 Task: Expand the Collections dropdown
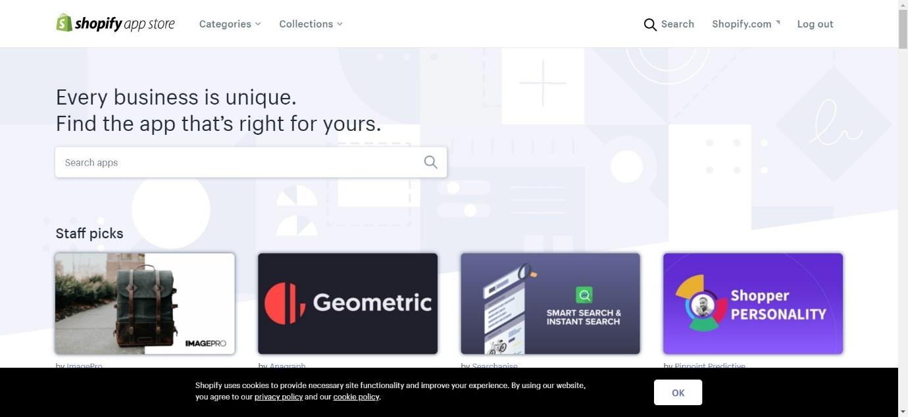[311, 24]
